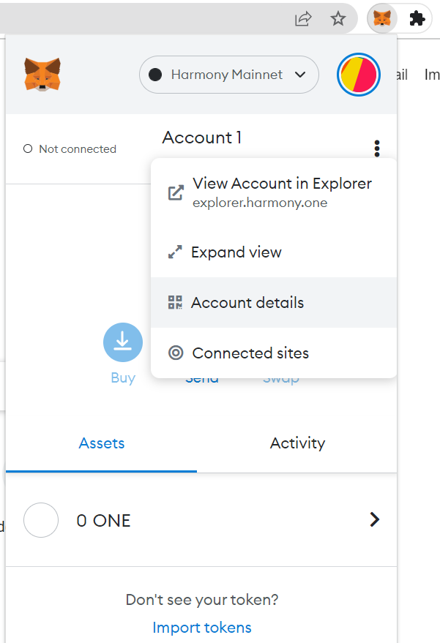This screenshot has height=643, width=440.
Task: Open the browser extensions puzzle icon
Action: pyautogui.click(x=417, y=18)
